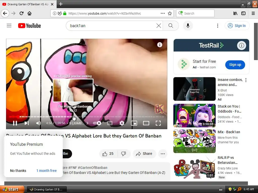Mute the video volume

39,123
